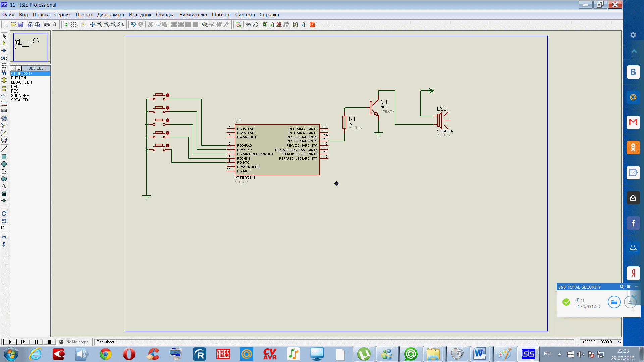Select SOUNDER in devices list
Image resolution: width=644 pixels, height=362 pixels.
[x=30, y=95]
